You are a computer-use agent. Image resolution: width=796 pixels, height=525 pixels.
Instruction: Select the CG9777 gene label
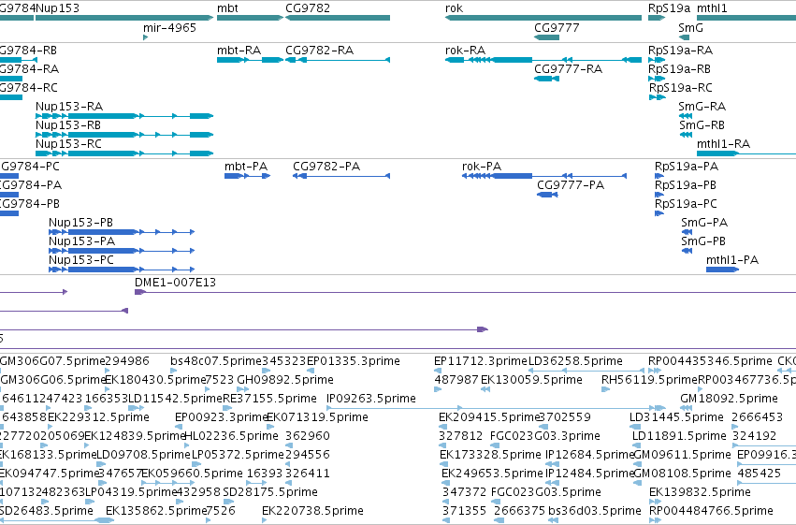pyautogui.click(x=557, y=27)
